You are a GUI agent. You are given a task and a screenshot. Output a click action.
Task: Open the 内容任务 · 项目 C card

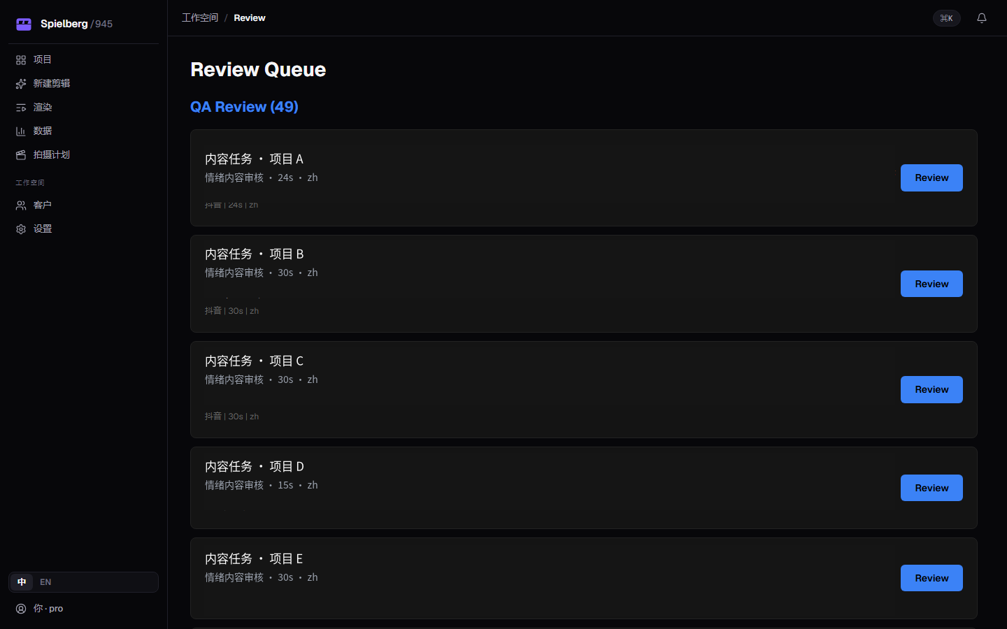584,390
